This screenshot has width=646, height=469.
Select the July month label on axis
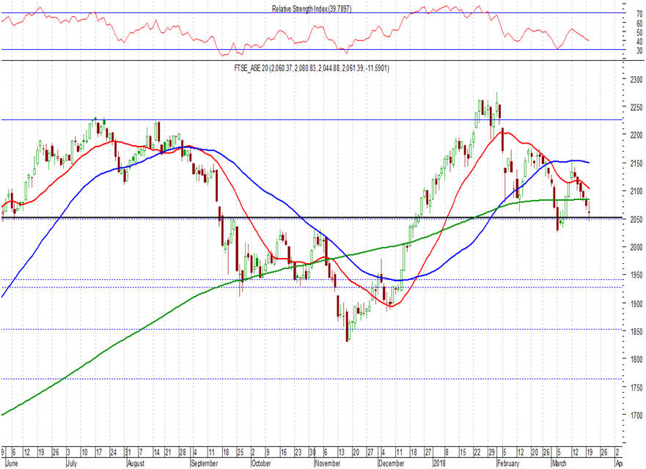coord(72,463)
